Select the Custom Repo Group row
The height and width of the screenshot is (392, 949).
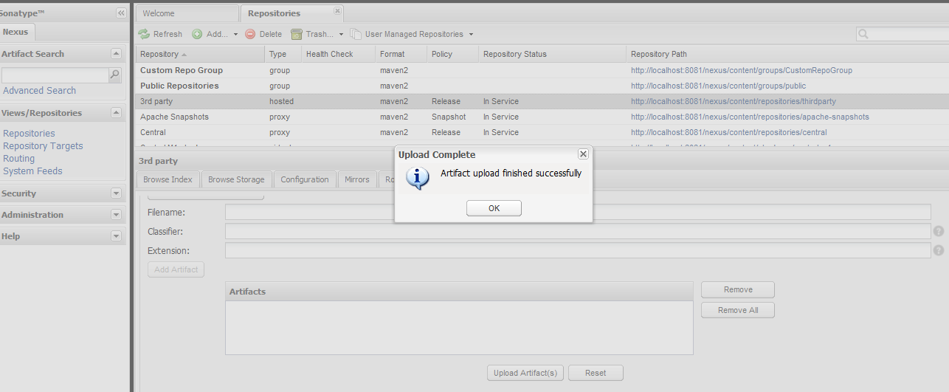point(542,70)
